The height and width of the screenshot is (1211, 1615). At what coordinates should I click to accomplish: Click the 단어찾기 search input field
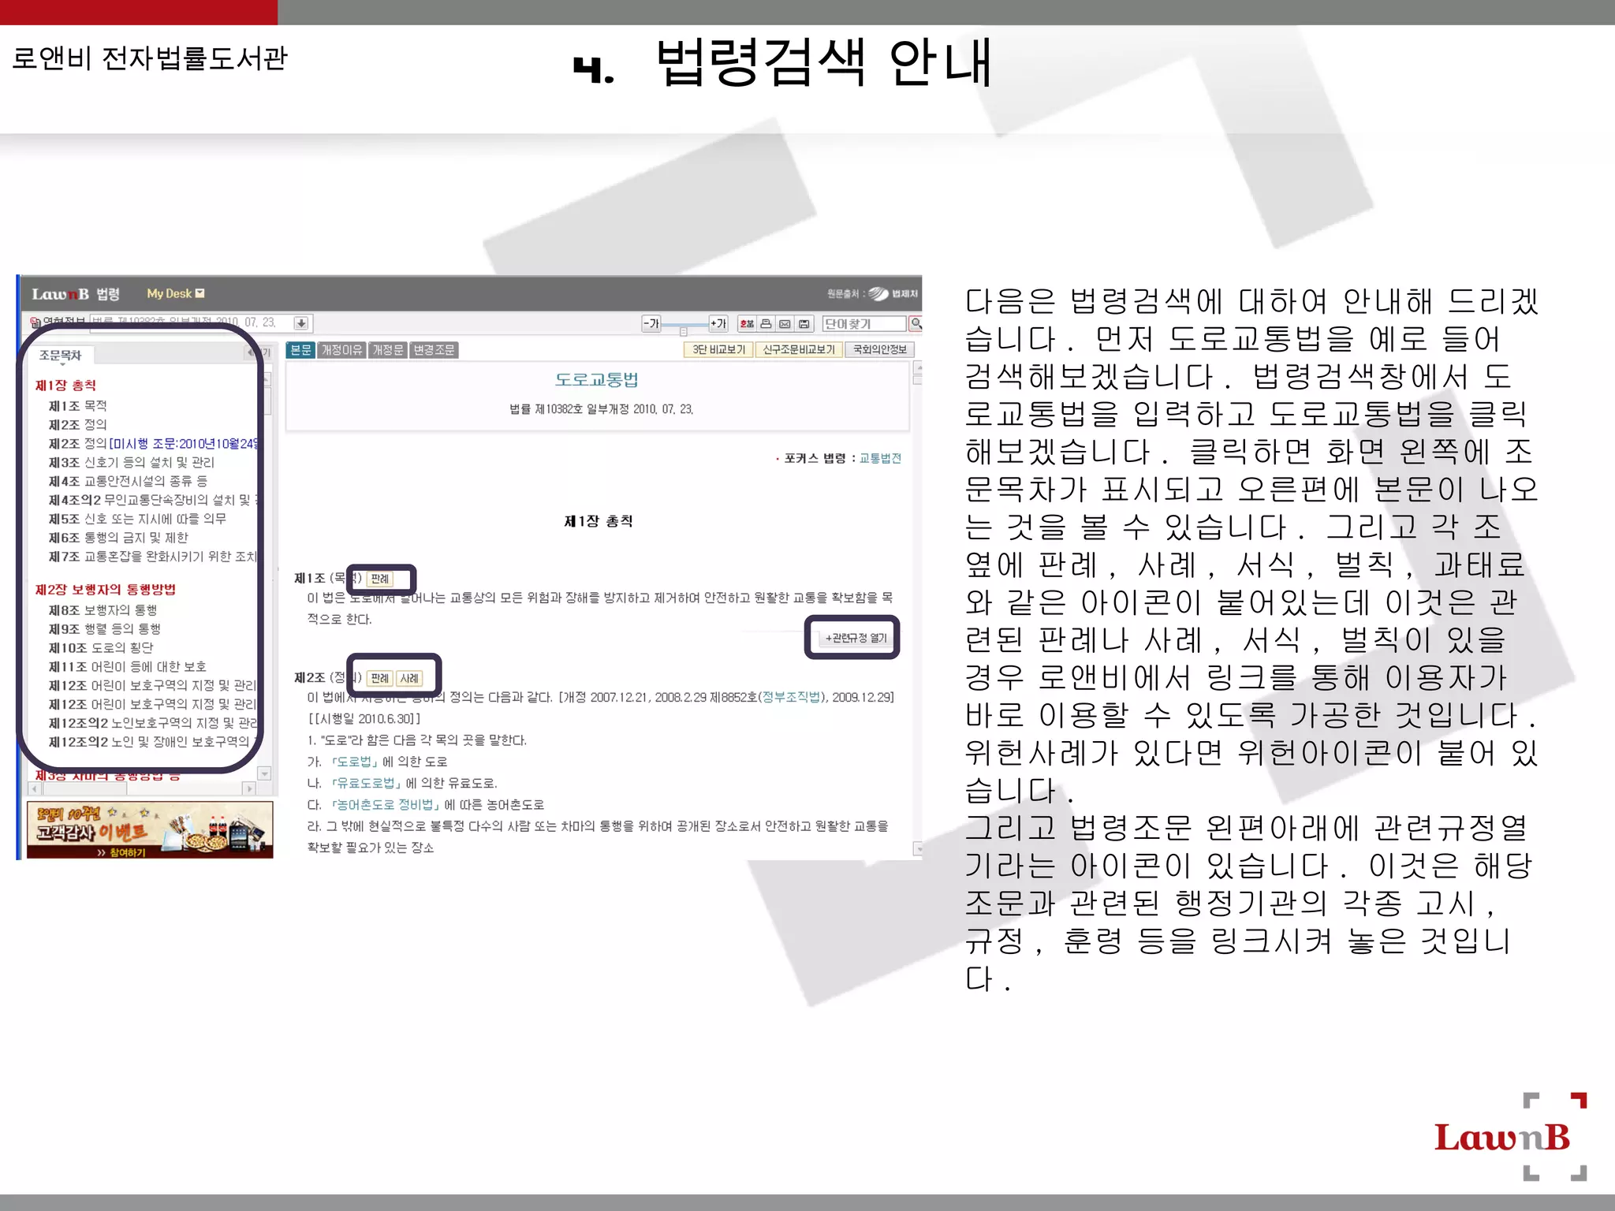[x=863, y=324]
